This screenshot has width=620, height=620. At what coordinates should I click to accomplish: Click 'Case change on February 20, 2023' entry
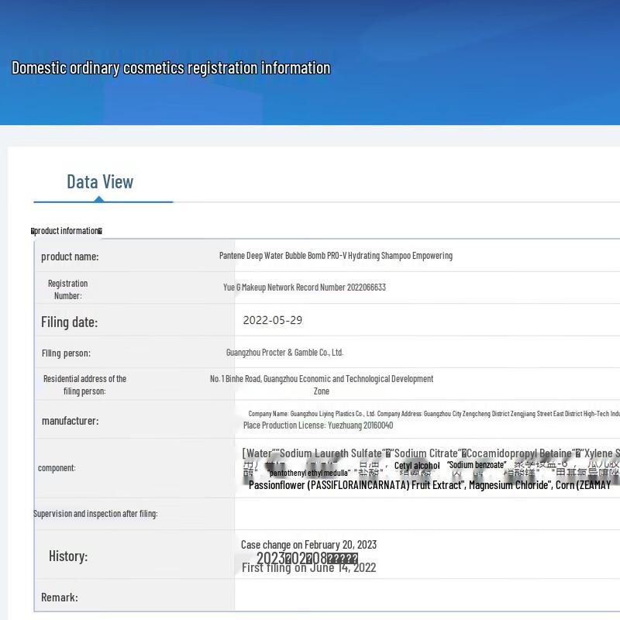coord(308,545)
